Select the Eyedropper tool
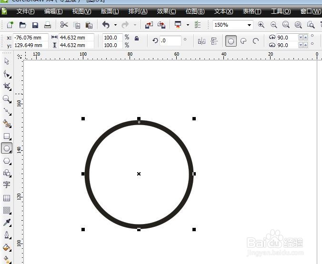Image resolution: width=322 pixels, height=264 pixels. (7, 223)
